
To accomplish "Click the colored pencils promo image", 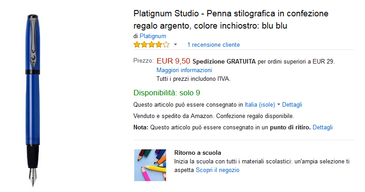I will pyautogui.click(x=150, y=165).
